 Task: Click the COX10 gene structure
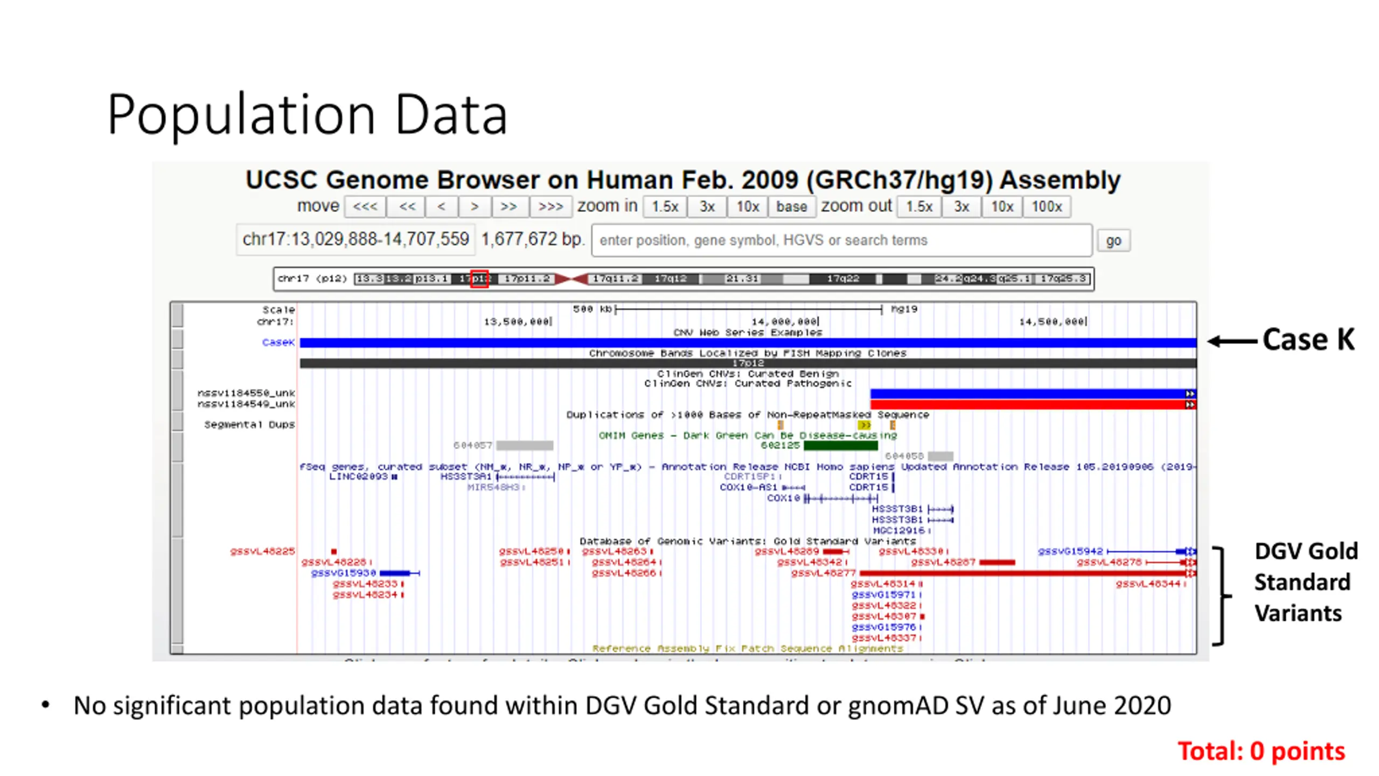pos(841,498)
